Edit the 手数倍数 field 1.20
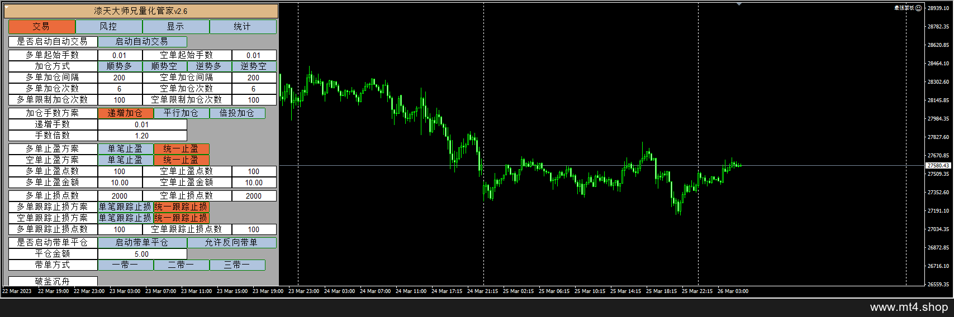 tap(143, 135)
